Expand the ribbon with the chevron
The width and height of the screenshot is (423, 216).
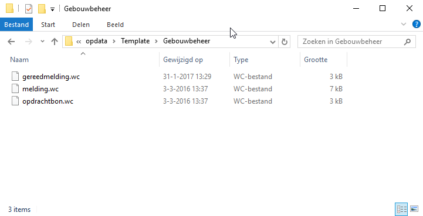[x=404, y=24]
